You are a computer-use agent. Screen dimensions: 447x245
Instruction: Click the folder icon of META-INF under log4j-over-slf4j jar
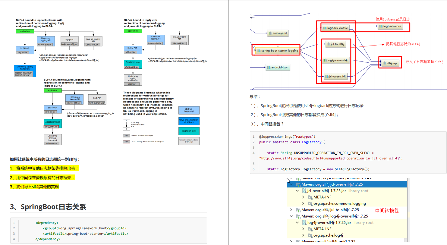tap(310, 229)
